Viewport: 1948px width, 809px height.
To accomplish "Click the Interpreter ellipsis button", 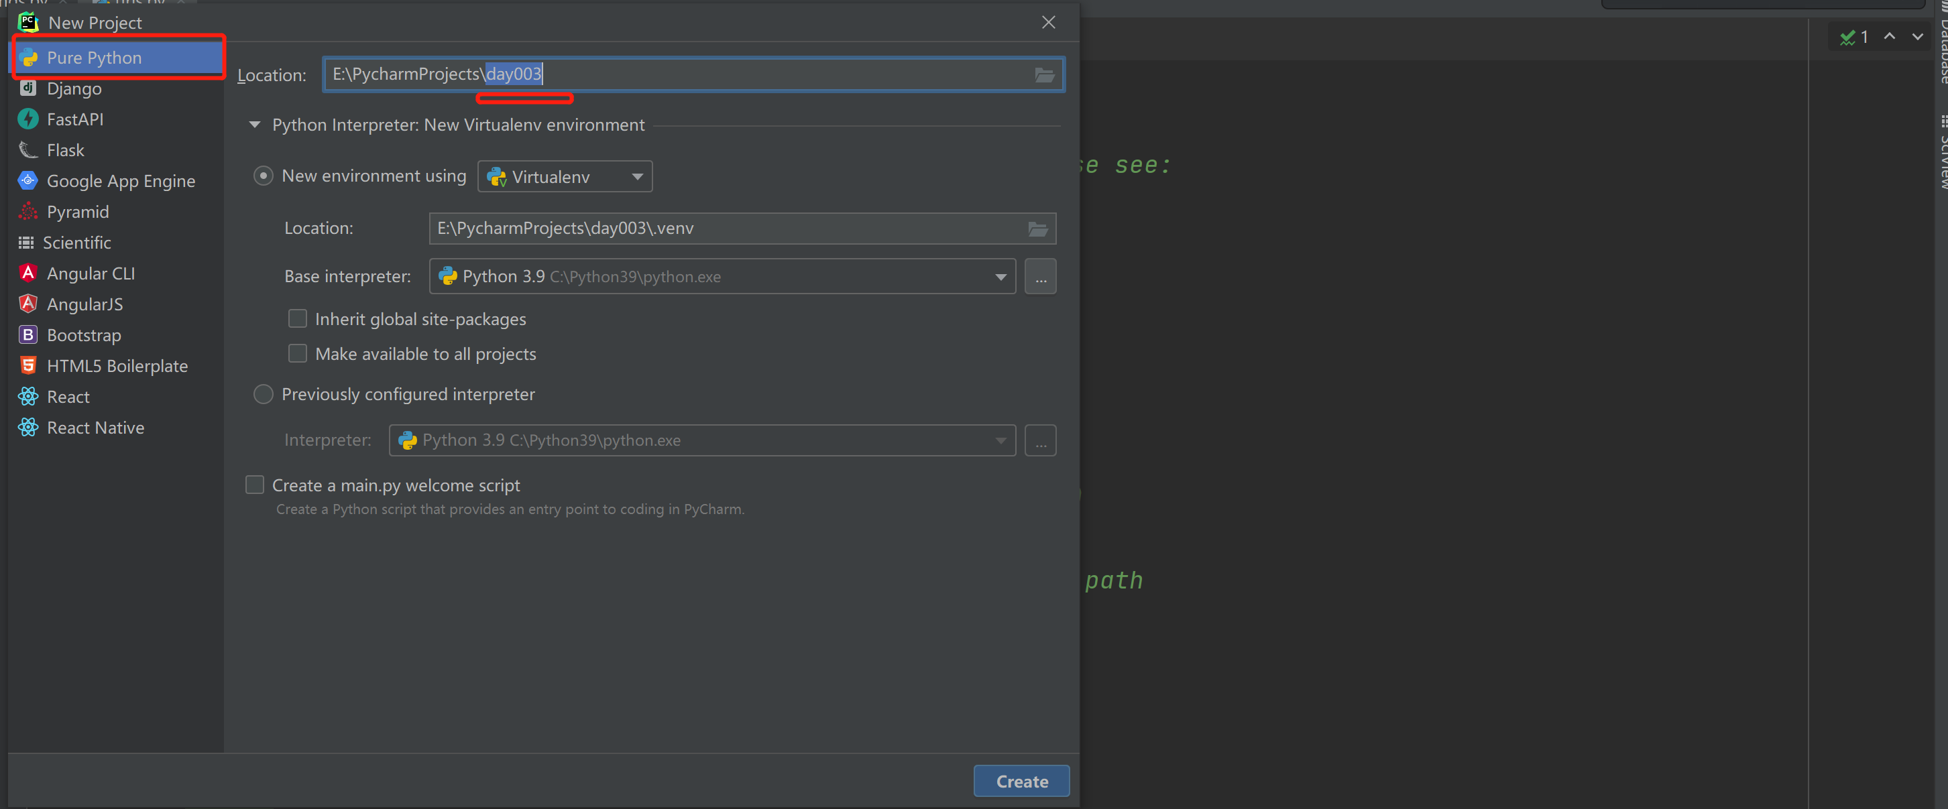I will click(x=1041, y=440).
